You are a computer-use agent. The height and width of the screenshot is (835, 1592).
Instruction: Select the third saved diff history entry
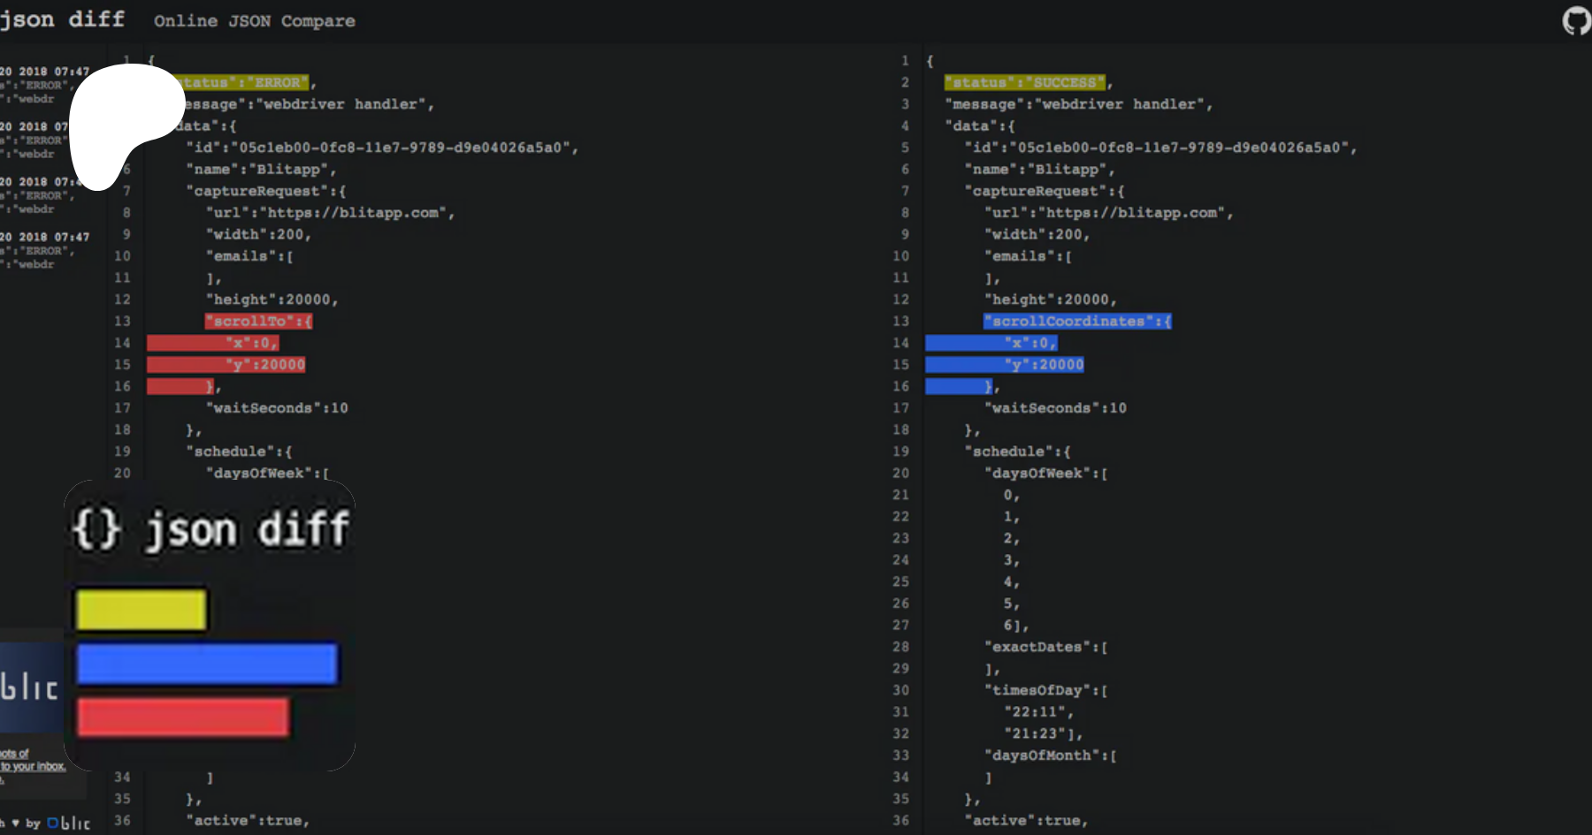click(37, 195)
